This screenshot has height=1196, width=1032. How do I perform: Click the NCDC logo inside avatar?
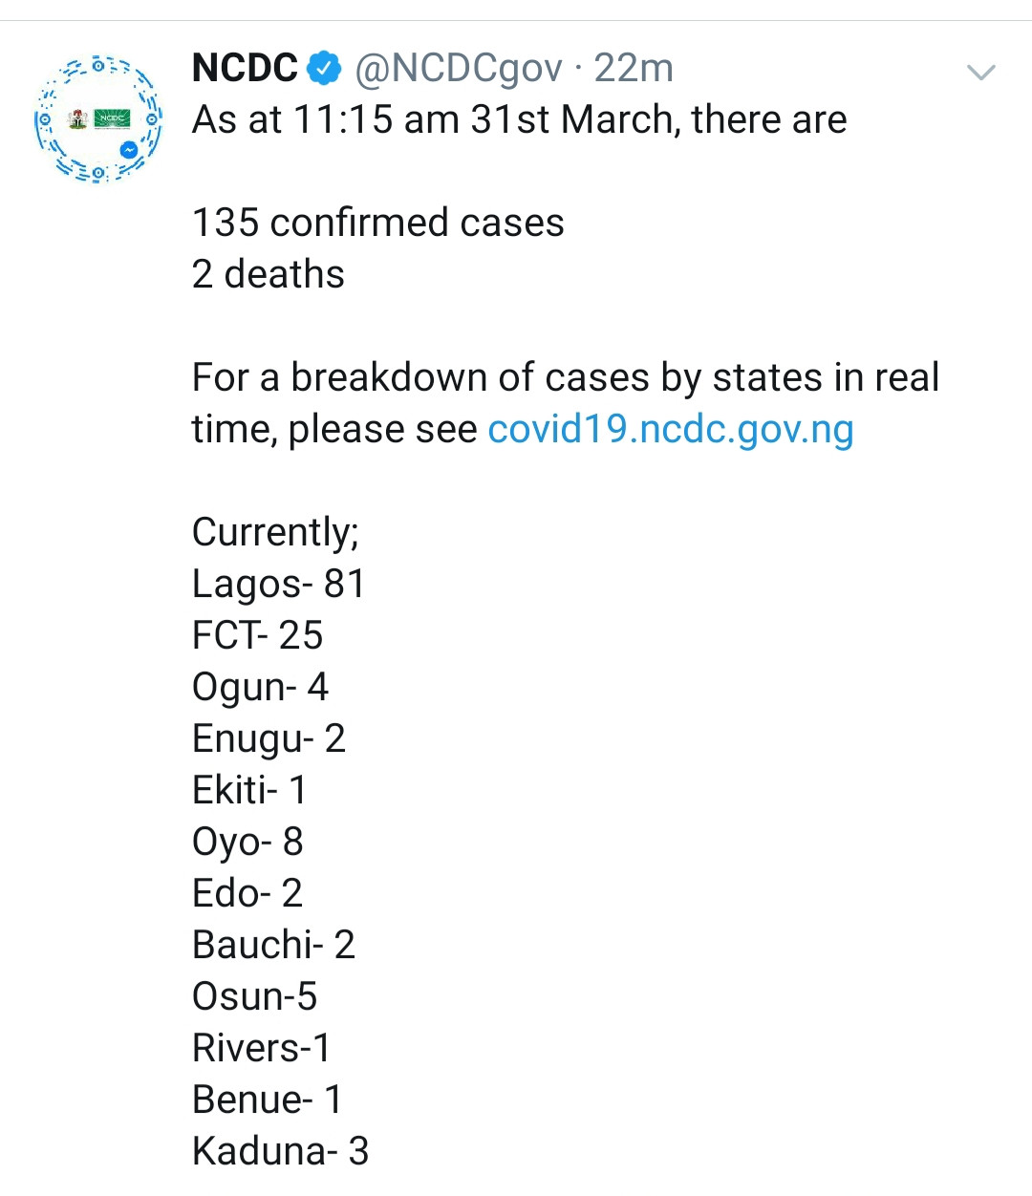(113, 118)
